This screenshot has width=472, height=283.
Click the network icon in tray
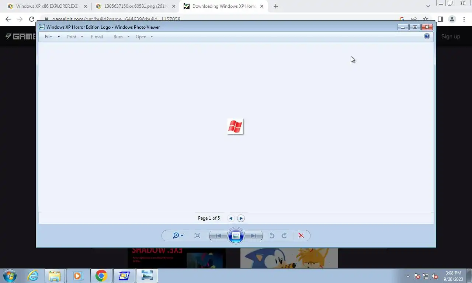[x=426, y=276]
